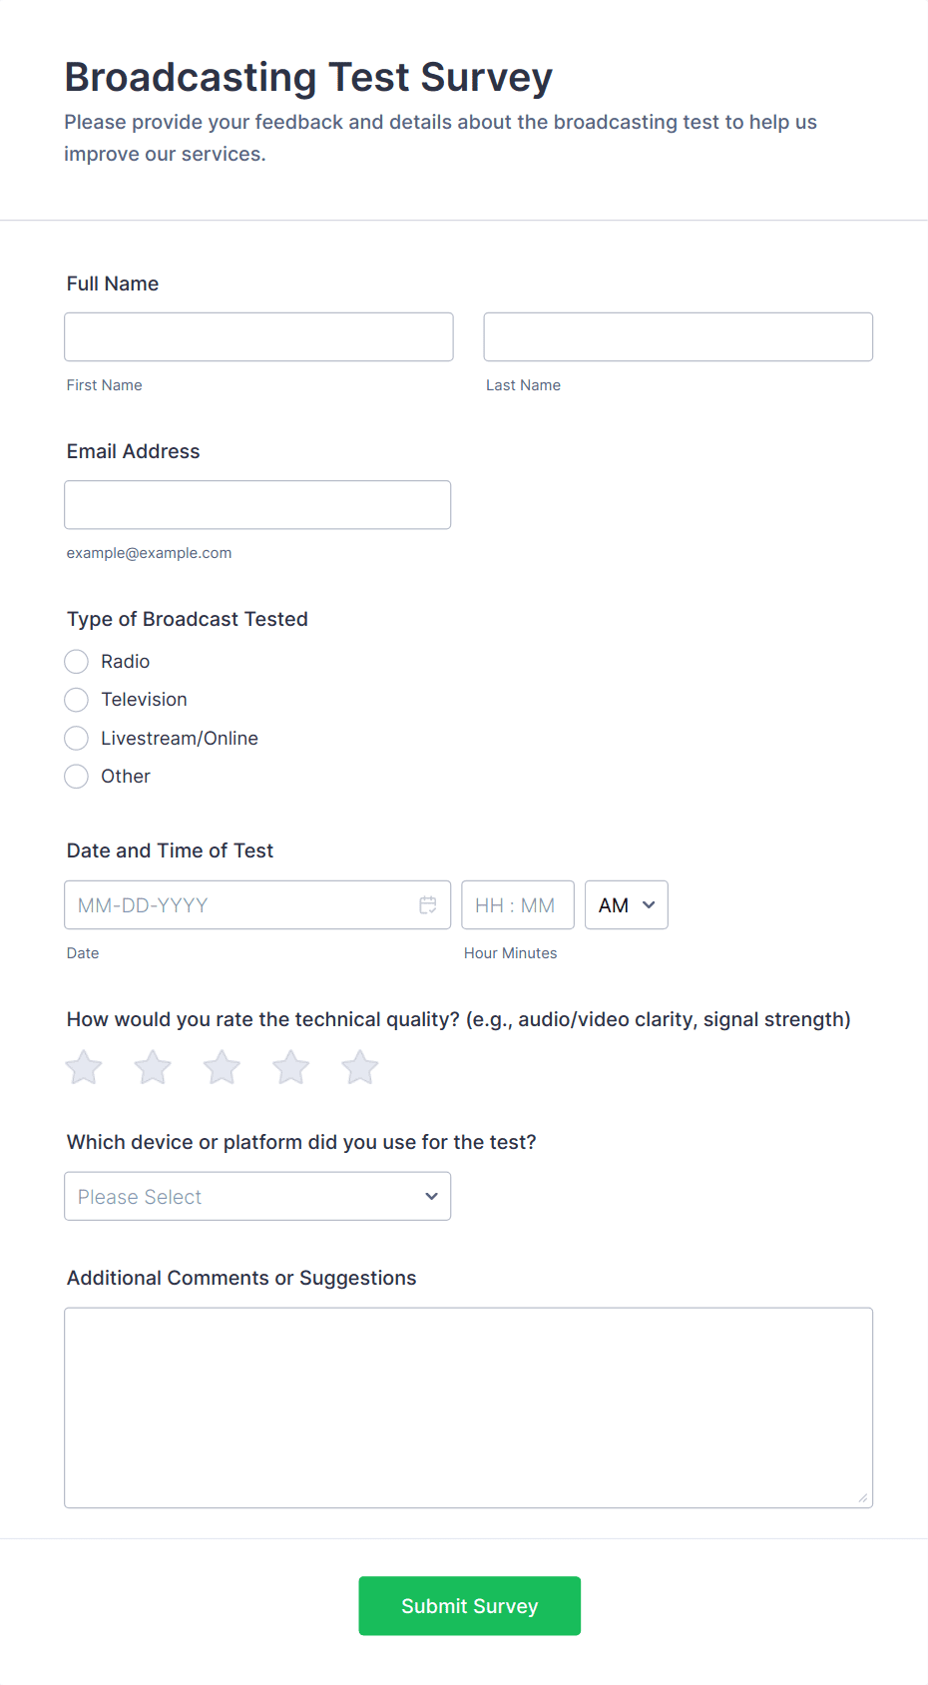This screenshot has height=1685, width=928.
Task: Click into the Last Name field
Action: pos(678,337)
